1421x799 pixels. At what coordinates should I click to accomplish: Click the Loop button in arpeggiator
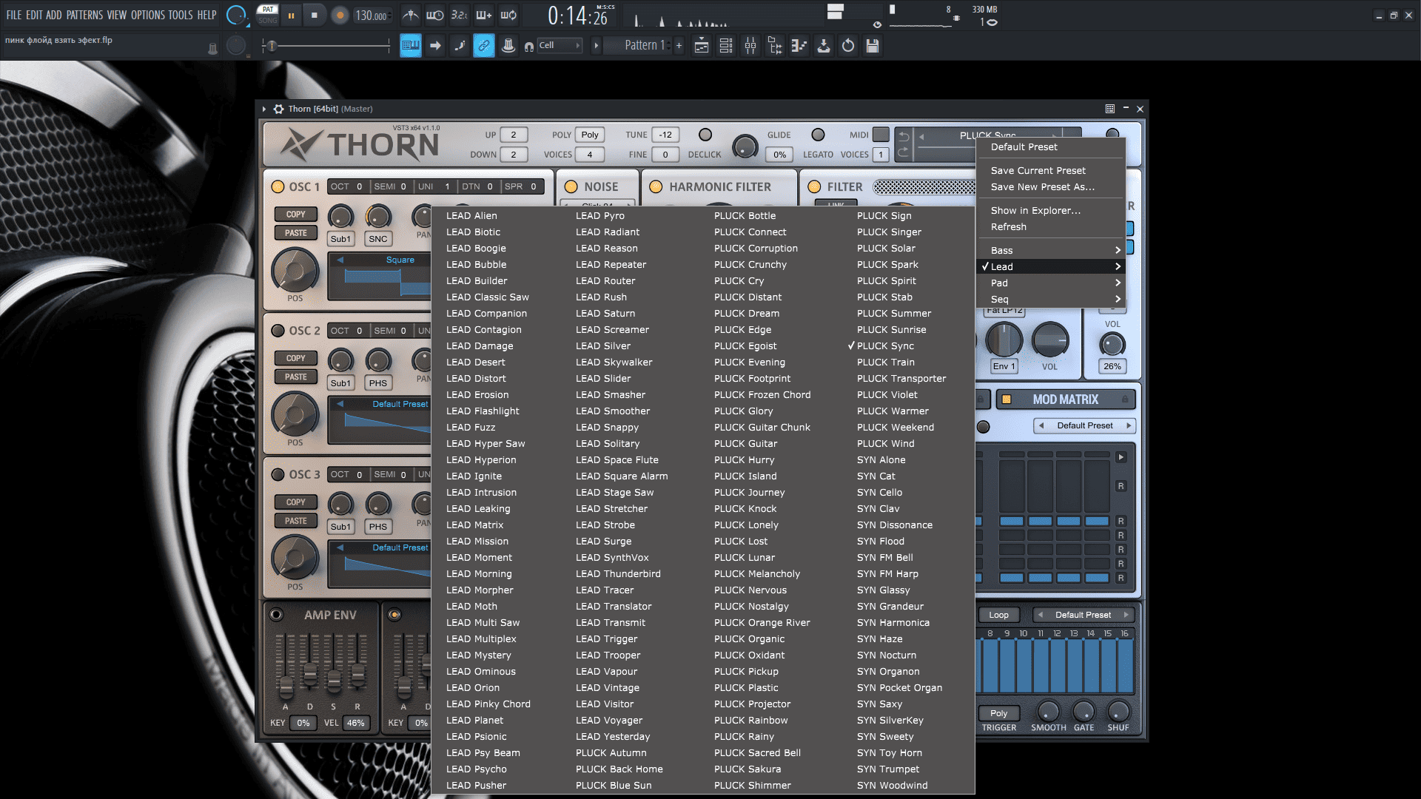pyautogui.click(x=998, y=615)
